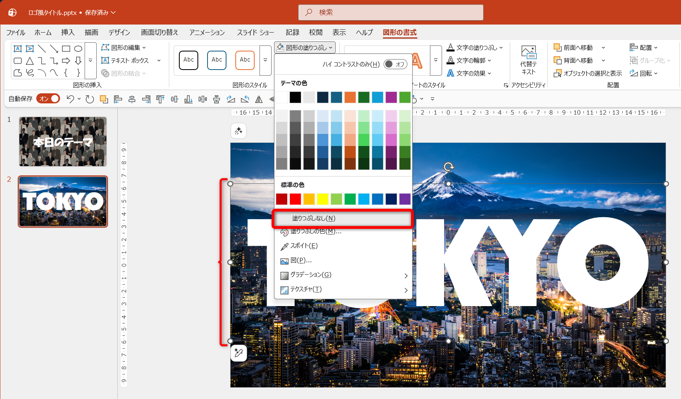
Task: Click the Align Right icon in quick toolbar
Action: 146,99
